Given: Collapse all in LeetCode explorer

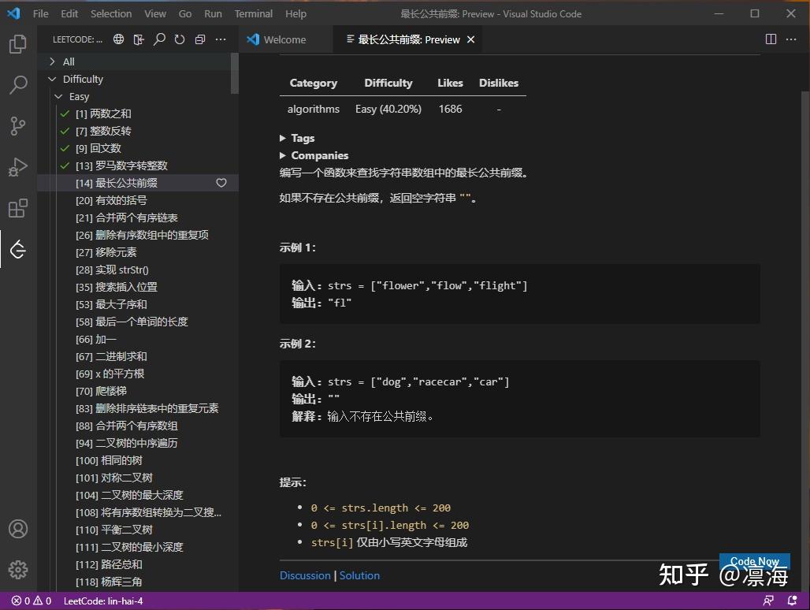Looking at the screenshot, I should 200,39.
